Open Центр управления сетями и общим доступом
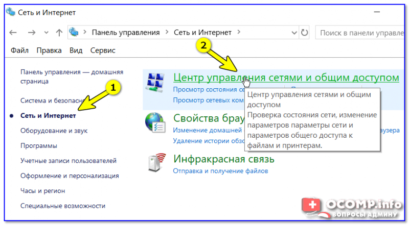409x225 pixels. (x=286, y=78)
